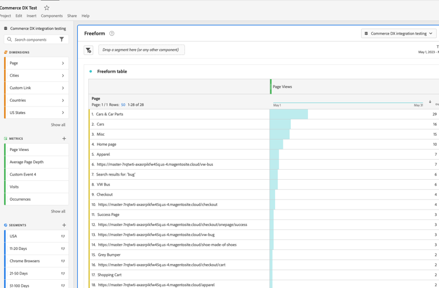Viewport: 439px width, 288px height.
Task: Click the Segments section header icon
Action: click(6, 225)
